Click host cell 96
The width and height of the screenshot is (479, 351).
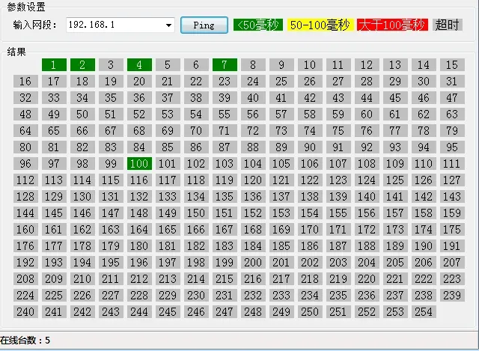click(x=25, y=164)
